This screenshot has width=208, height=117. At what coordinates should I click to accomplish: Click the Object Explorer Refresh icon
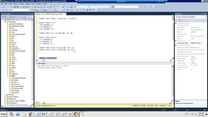coord(22,17)
